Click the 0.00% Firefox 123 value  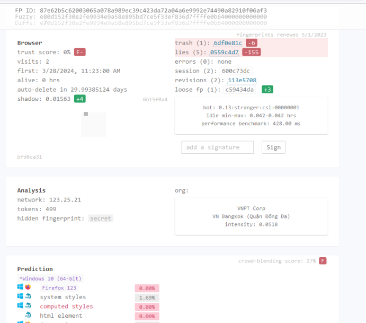click(147, 289)
